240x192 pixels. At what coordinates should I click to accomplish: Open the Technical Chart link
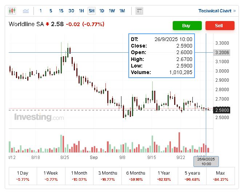tap(217, 11)
